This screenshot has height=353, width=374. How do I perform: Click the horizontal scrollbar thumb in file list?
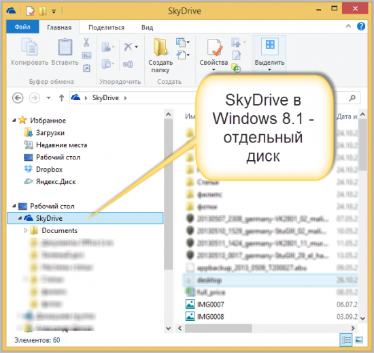tap(218, 328)
